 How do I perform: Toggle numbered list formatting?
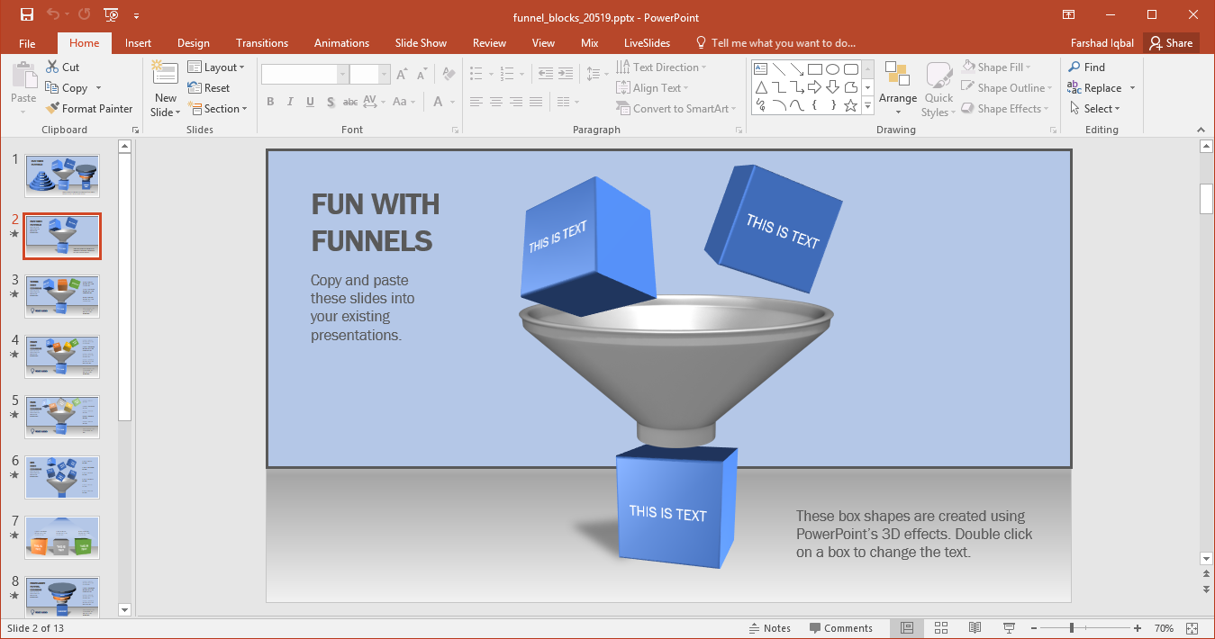tap(507, 73)
